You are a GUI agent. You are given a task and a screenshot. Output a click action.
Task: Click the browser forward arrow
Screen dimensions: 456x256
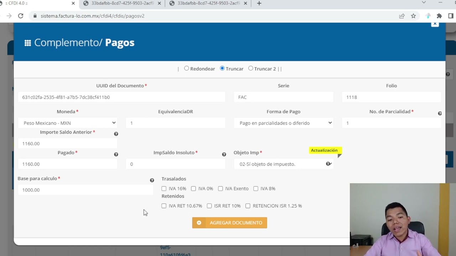(x=9, y=16)
